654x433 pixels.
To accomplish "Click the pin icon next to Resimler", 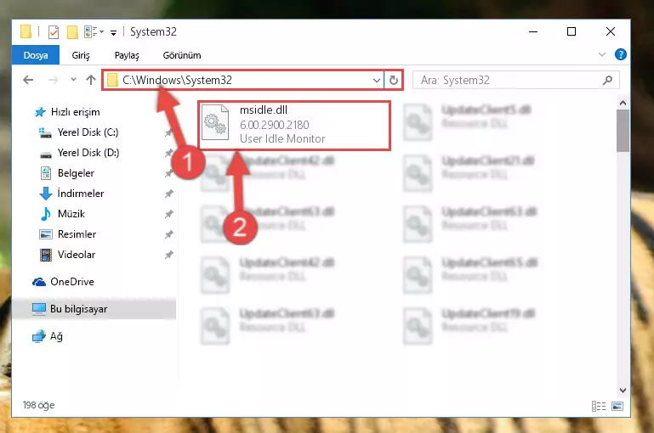I will coord(168,234).
